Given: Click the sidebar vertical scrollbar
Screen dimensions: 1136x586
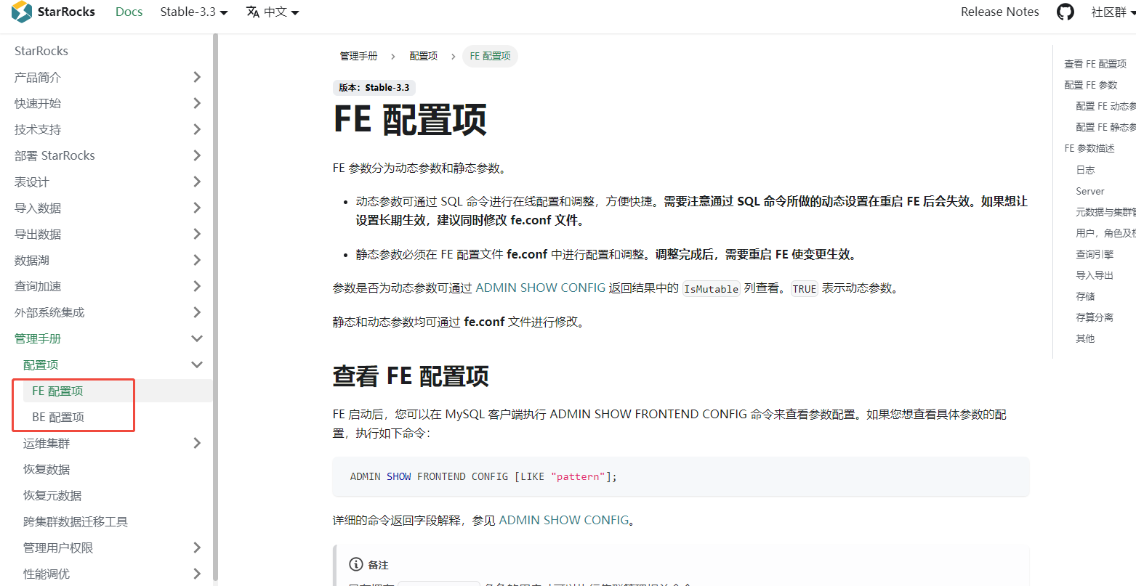Looking at the screenshot, I should click(x=215, y=309).
